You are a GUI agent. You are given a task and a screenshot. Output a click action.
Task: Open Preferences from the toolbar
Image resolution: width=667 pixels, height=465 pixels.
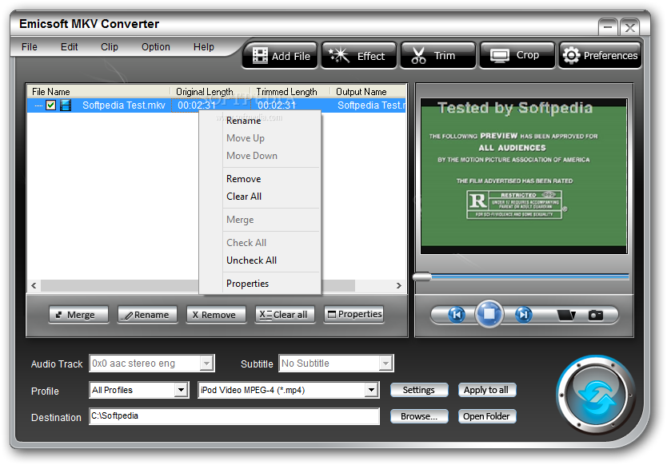pos(600,55)
